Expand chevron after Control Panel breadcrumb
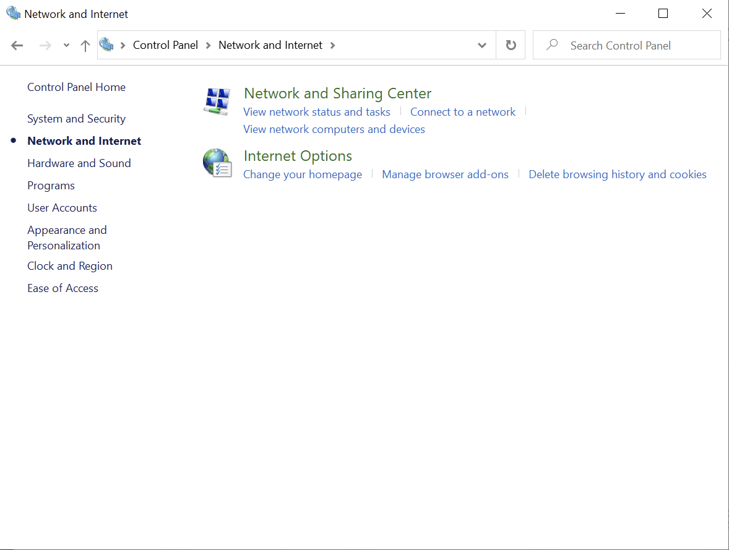729x550 pixels. [x=209, y=45]
